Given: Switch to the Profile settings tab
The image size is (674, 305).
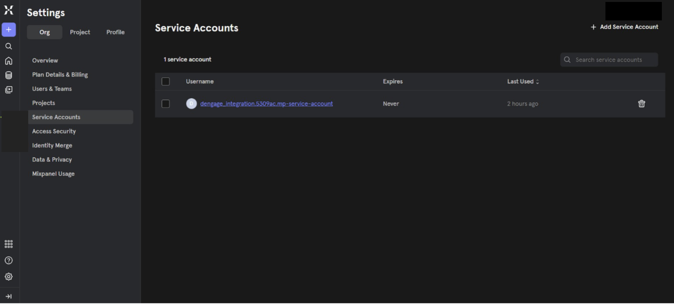Looking at the screenshot, I should point(116,32).
